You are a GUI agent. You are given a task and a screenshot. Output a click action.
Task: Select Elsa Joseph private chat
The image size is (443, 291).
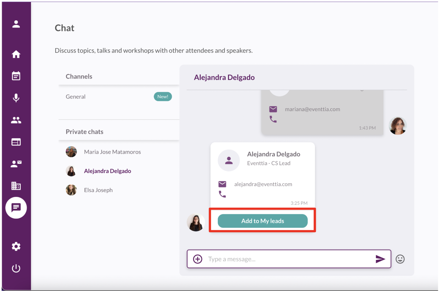point(98,190)
